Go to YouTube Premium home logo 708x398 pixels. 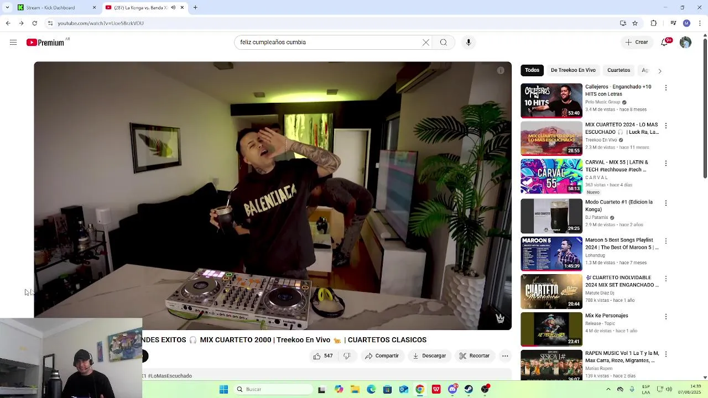(x=45, y=43)
